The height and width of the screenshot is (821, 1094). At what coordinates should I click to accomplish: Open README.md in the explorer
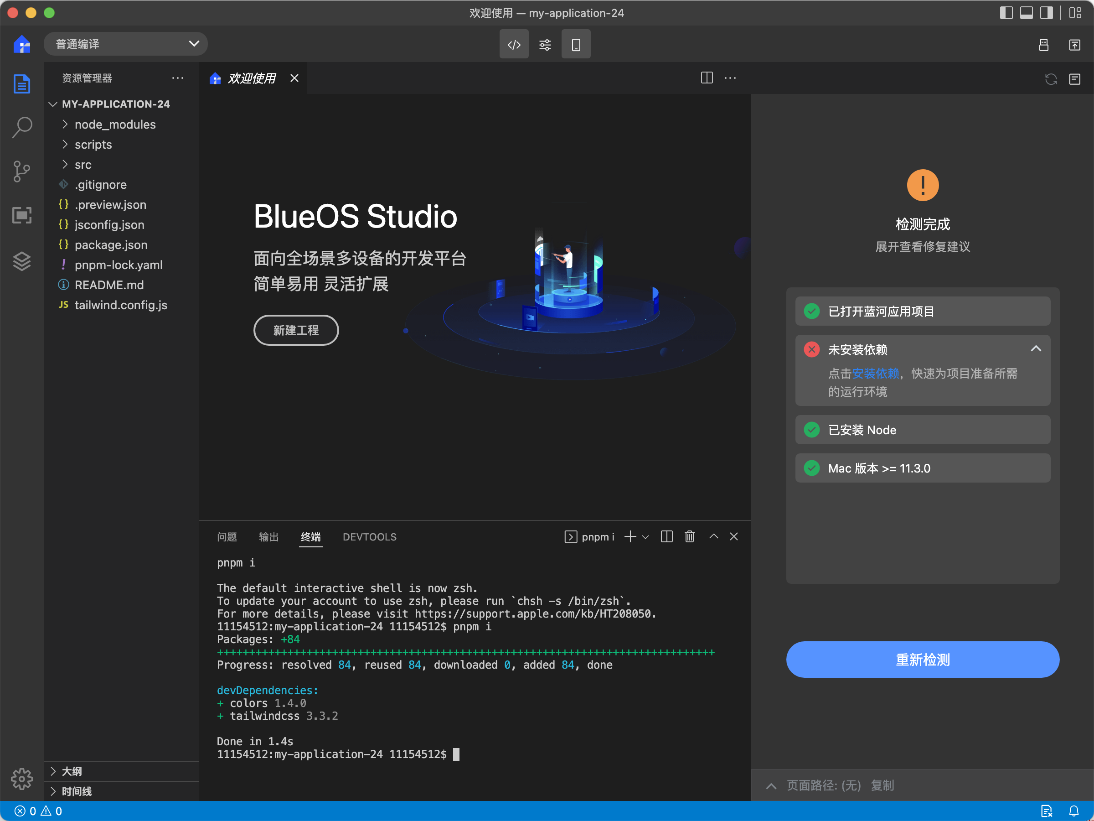tap(121, 285)
